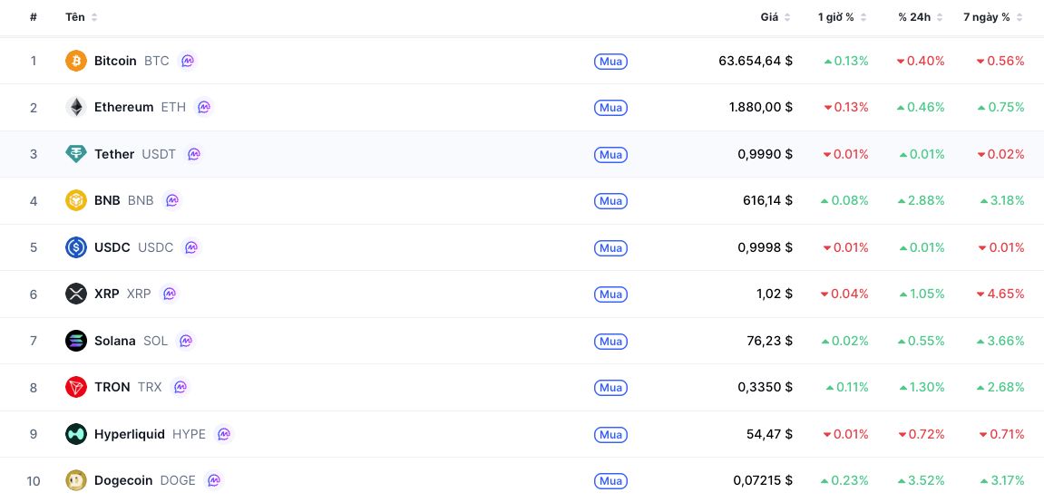Click the Tether coin logo
The height and width of the screenshot is (502, 1044).
pos(76,154)
